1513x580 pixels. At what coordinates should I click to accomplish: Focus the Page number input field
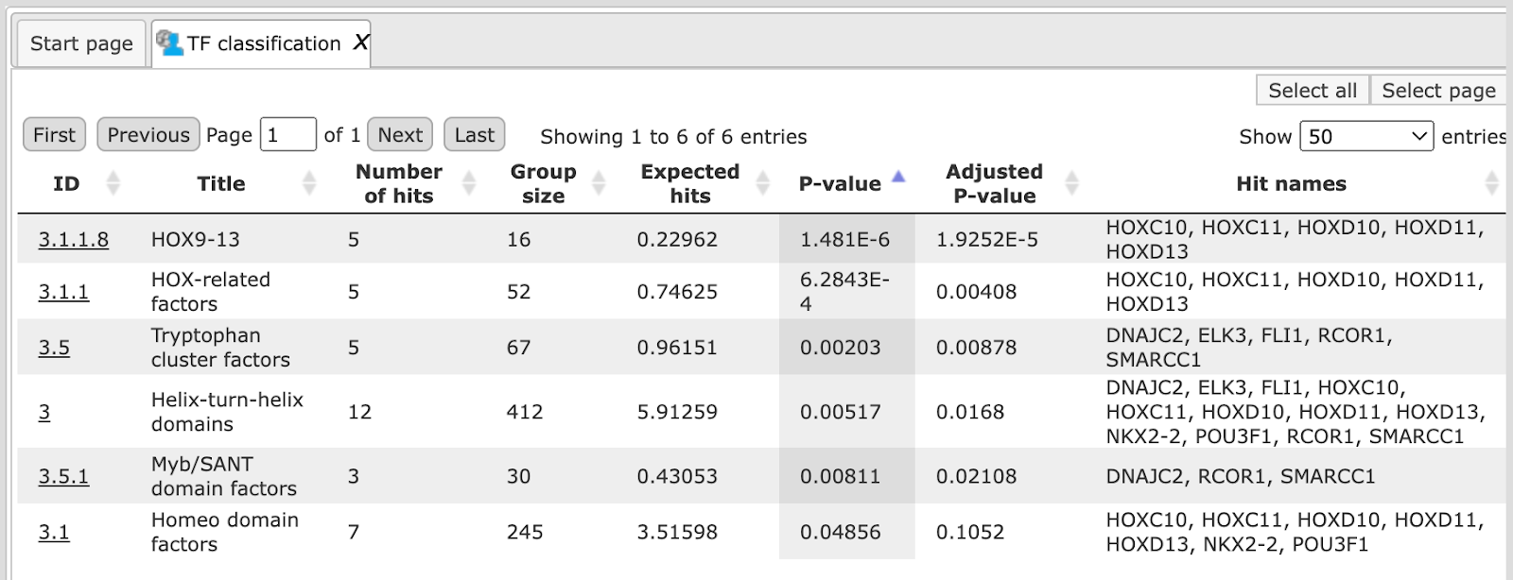coord(287,135)
